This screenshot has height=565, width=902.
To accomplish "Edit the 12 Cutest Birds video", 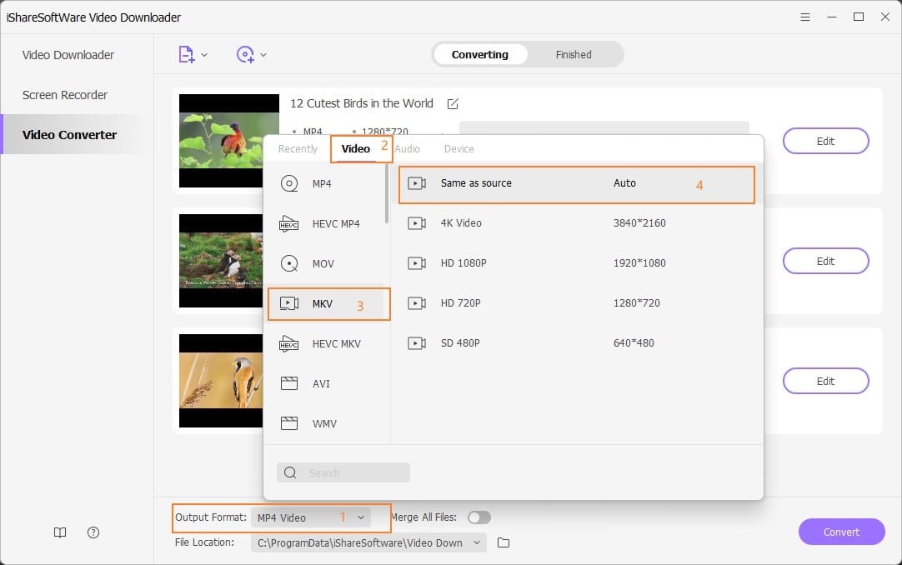I will coord(825,141).
